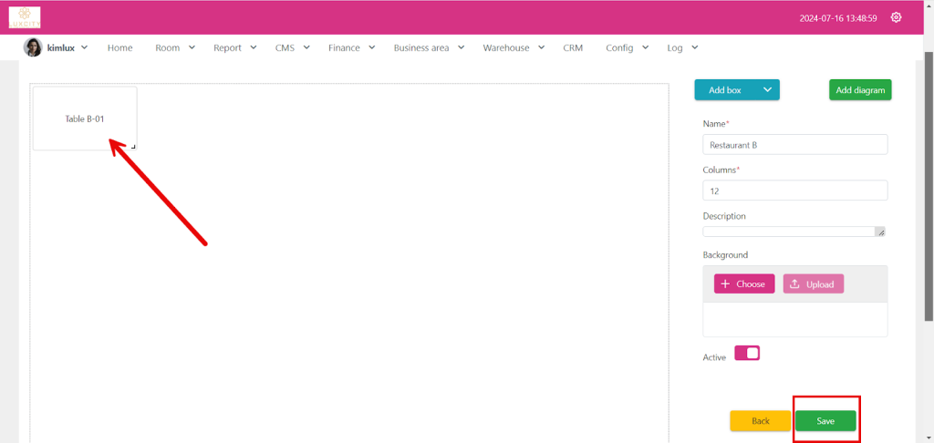Toggle the Active switch off

(x=747, y=354)
